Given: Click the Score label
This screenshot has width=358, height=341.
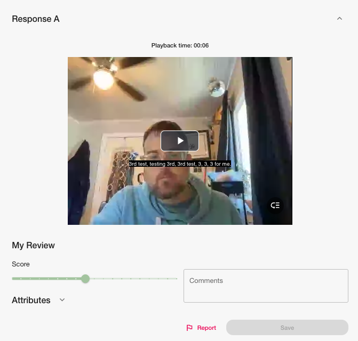Looking at the screenshot, I should tap(21, 264).
